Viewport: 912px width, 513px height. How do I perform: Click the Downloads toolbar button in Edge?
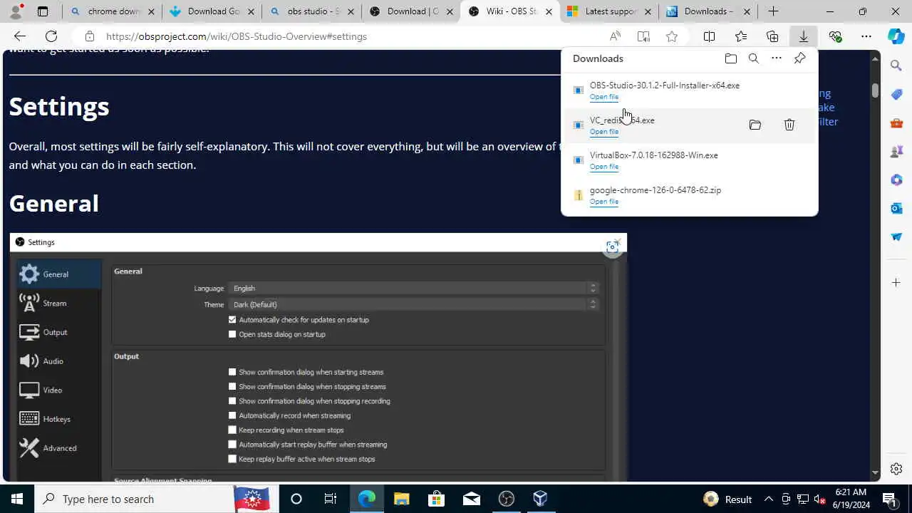click(803, 36)
